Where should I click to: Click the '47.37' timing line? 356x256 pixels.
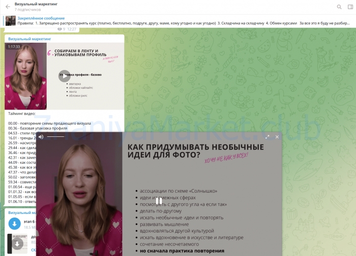point(22,172)
